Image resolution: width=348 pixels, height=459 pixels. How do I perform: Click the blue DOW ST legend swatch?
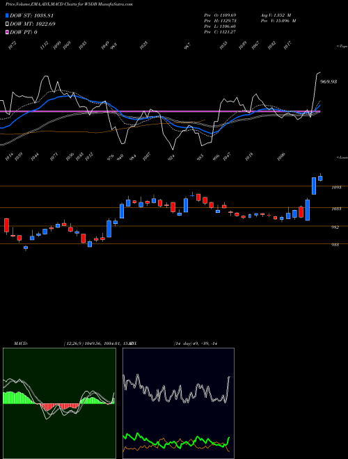(x=8, y=15)
